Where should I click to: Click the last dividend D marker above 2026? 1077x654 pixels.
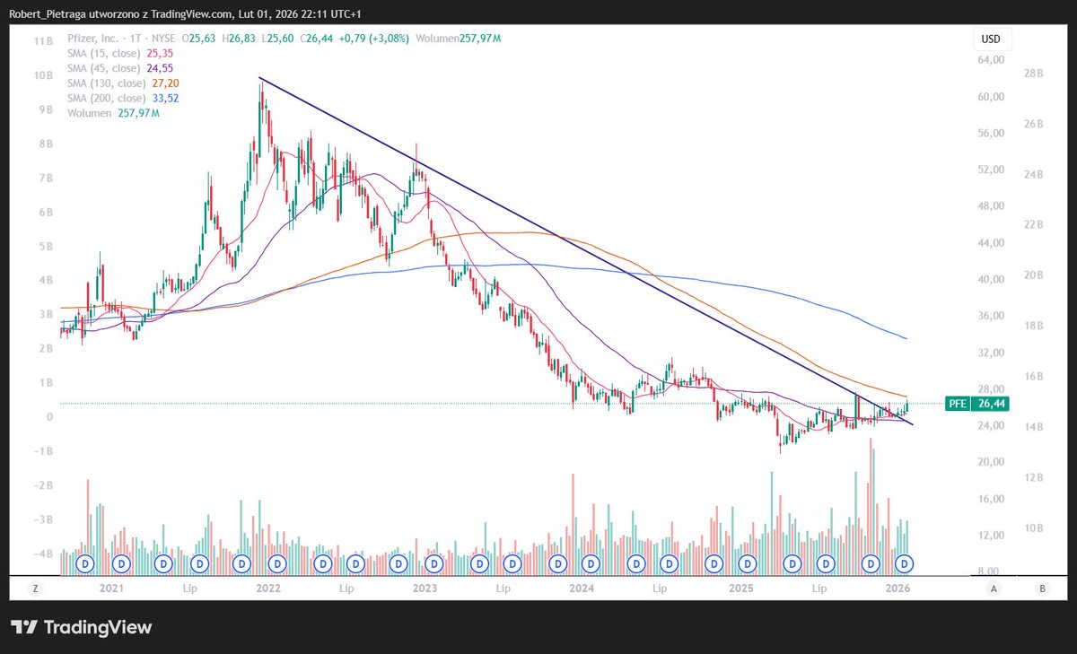point(906,563)
